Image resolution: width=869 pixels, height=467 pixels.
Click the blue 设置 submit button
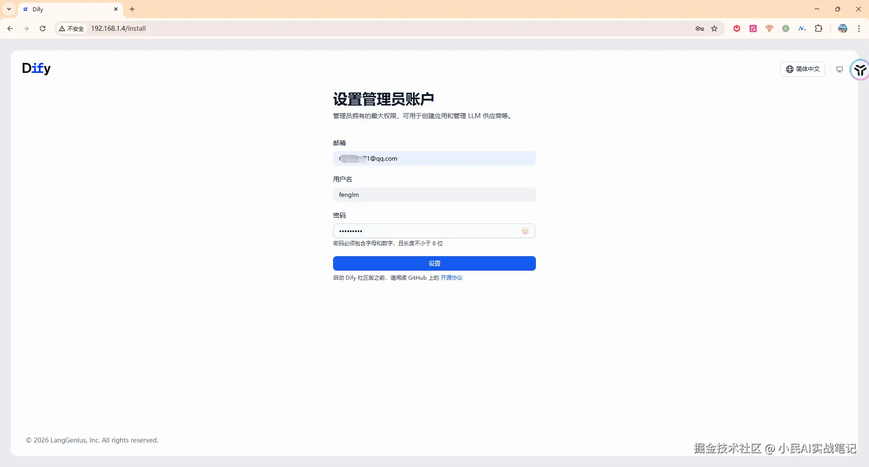click(x=434, y=263)
